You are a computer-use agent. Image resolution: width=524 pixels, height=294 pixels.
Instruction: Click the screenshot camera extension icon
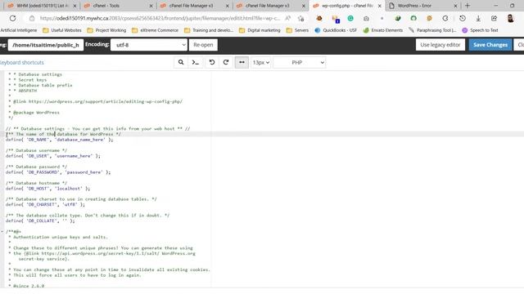tap(366, 18)
